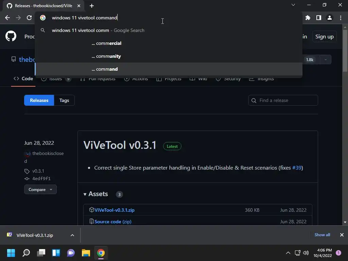Open issue #39 link
Screen dimensions: 348x261
297,168
